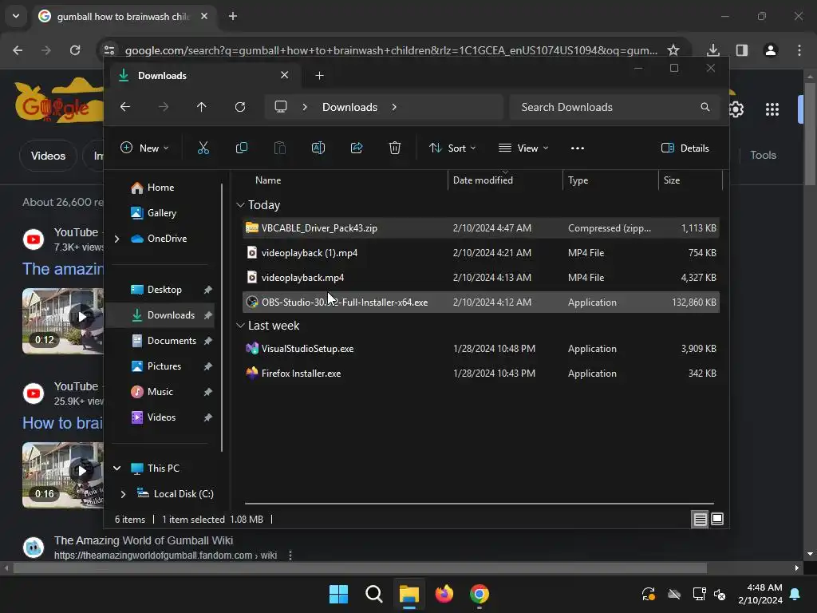Sort by Name column header

(x=268, y=180)
